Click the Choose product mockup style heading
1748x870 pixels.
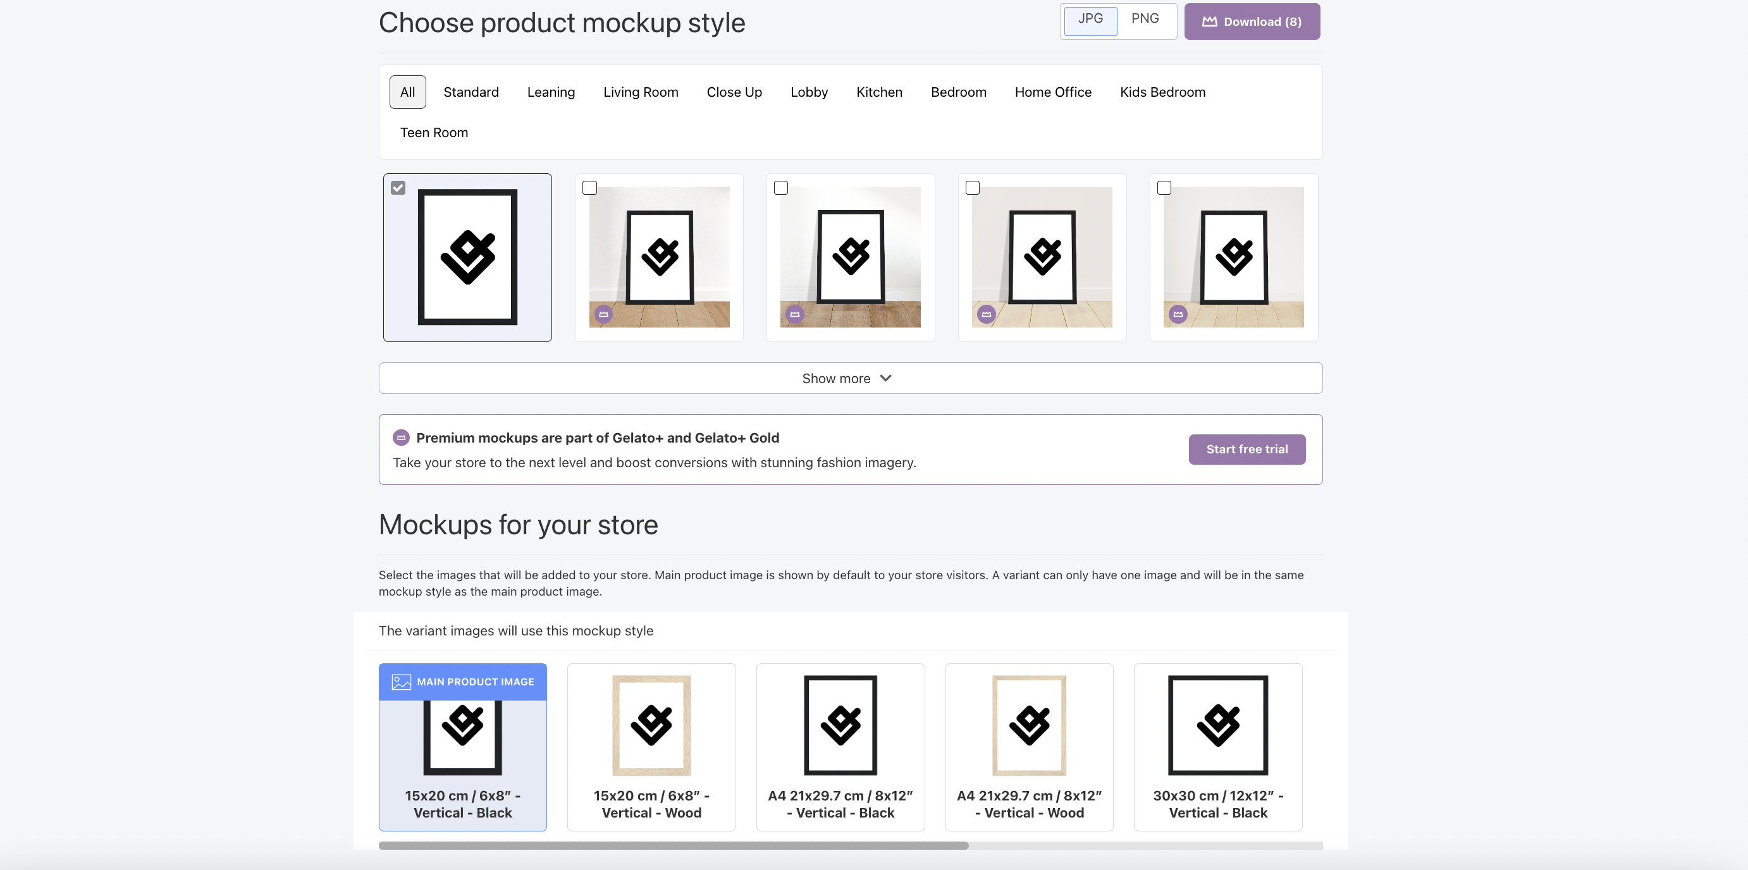[x=562, y=23]
